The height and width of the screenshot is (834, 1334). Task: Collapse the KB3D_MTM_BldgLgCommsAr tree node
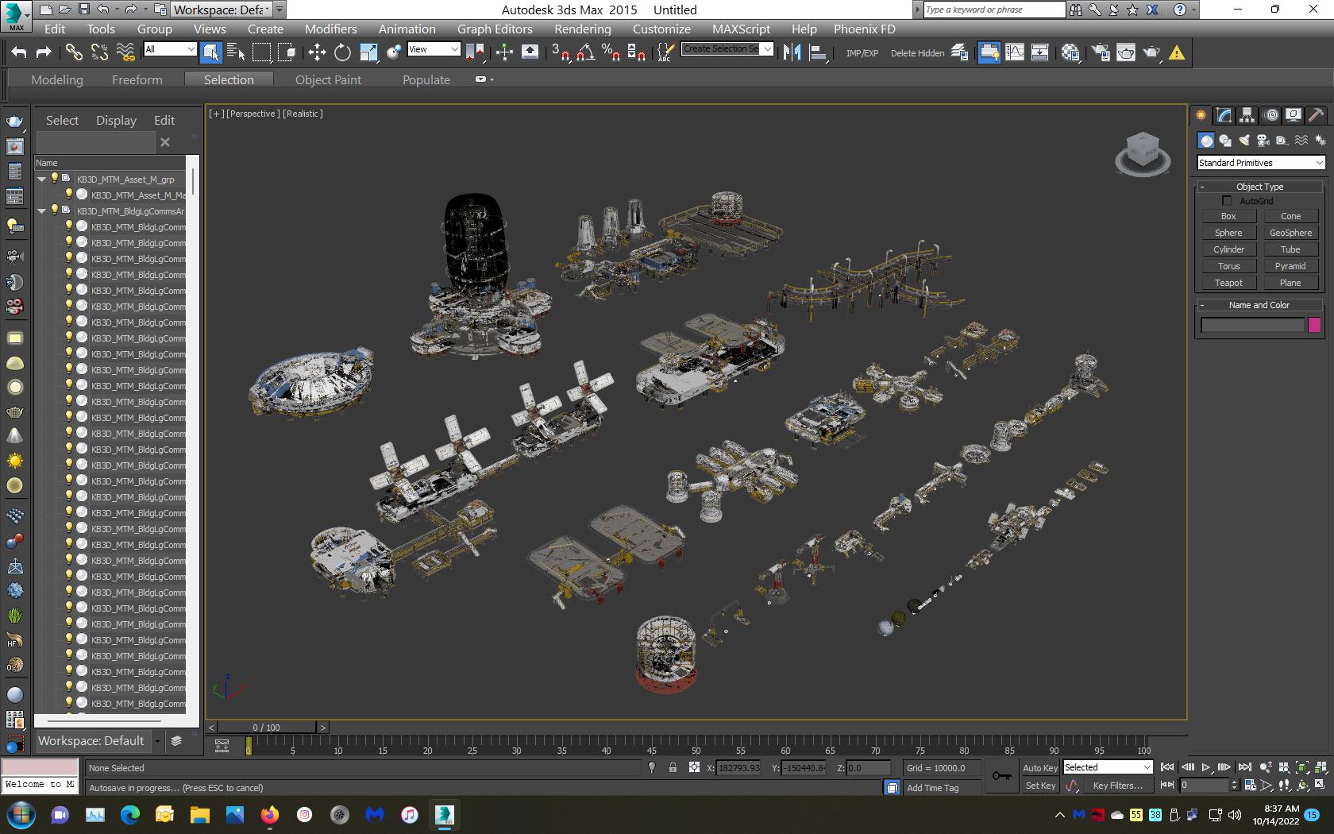42,211
